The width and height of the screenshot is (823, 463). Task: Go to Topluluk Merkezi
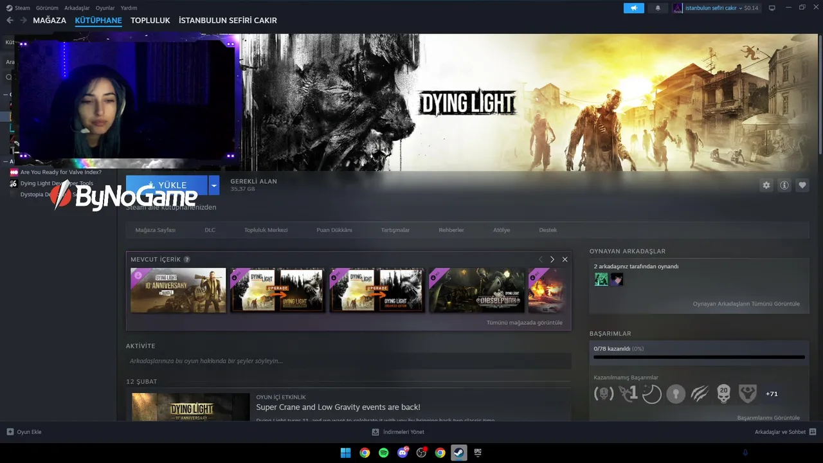click(x=266, y=230)
